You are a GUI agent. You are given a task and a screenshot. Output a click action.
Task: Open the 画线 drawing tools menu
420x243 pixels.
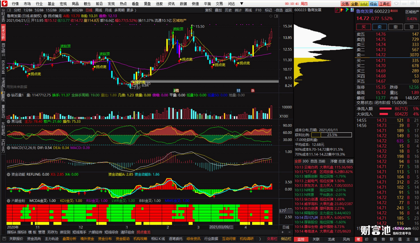(248, 10)
